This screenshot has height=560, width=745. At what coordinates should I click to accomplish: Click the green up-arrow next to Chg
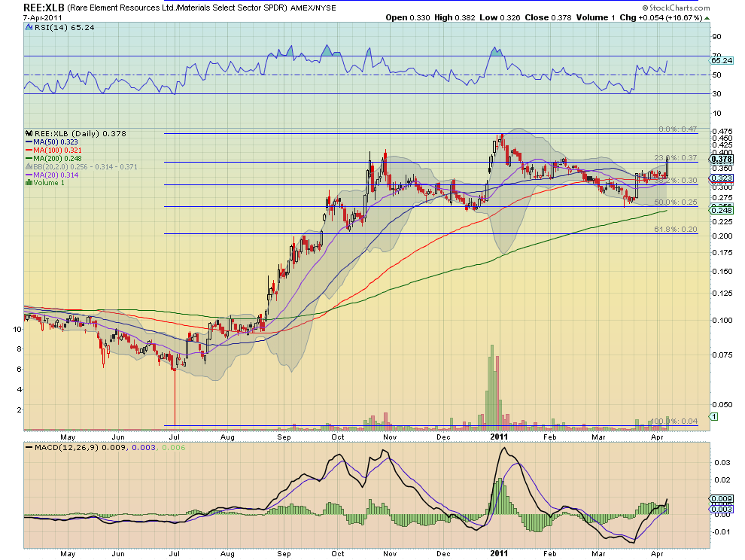(x=707, y=18)
